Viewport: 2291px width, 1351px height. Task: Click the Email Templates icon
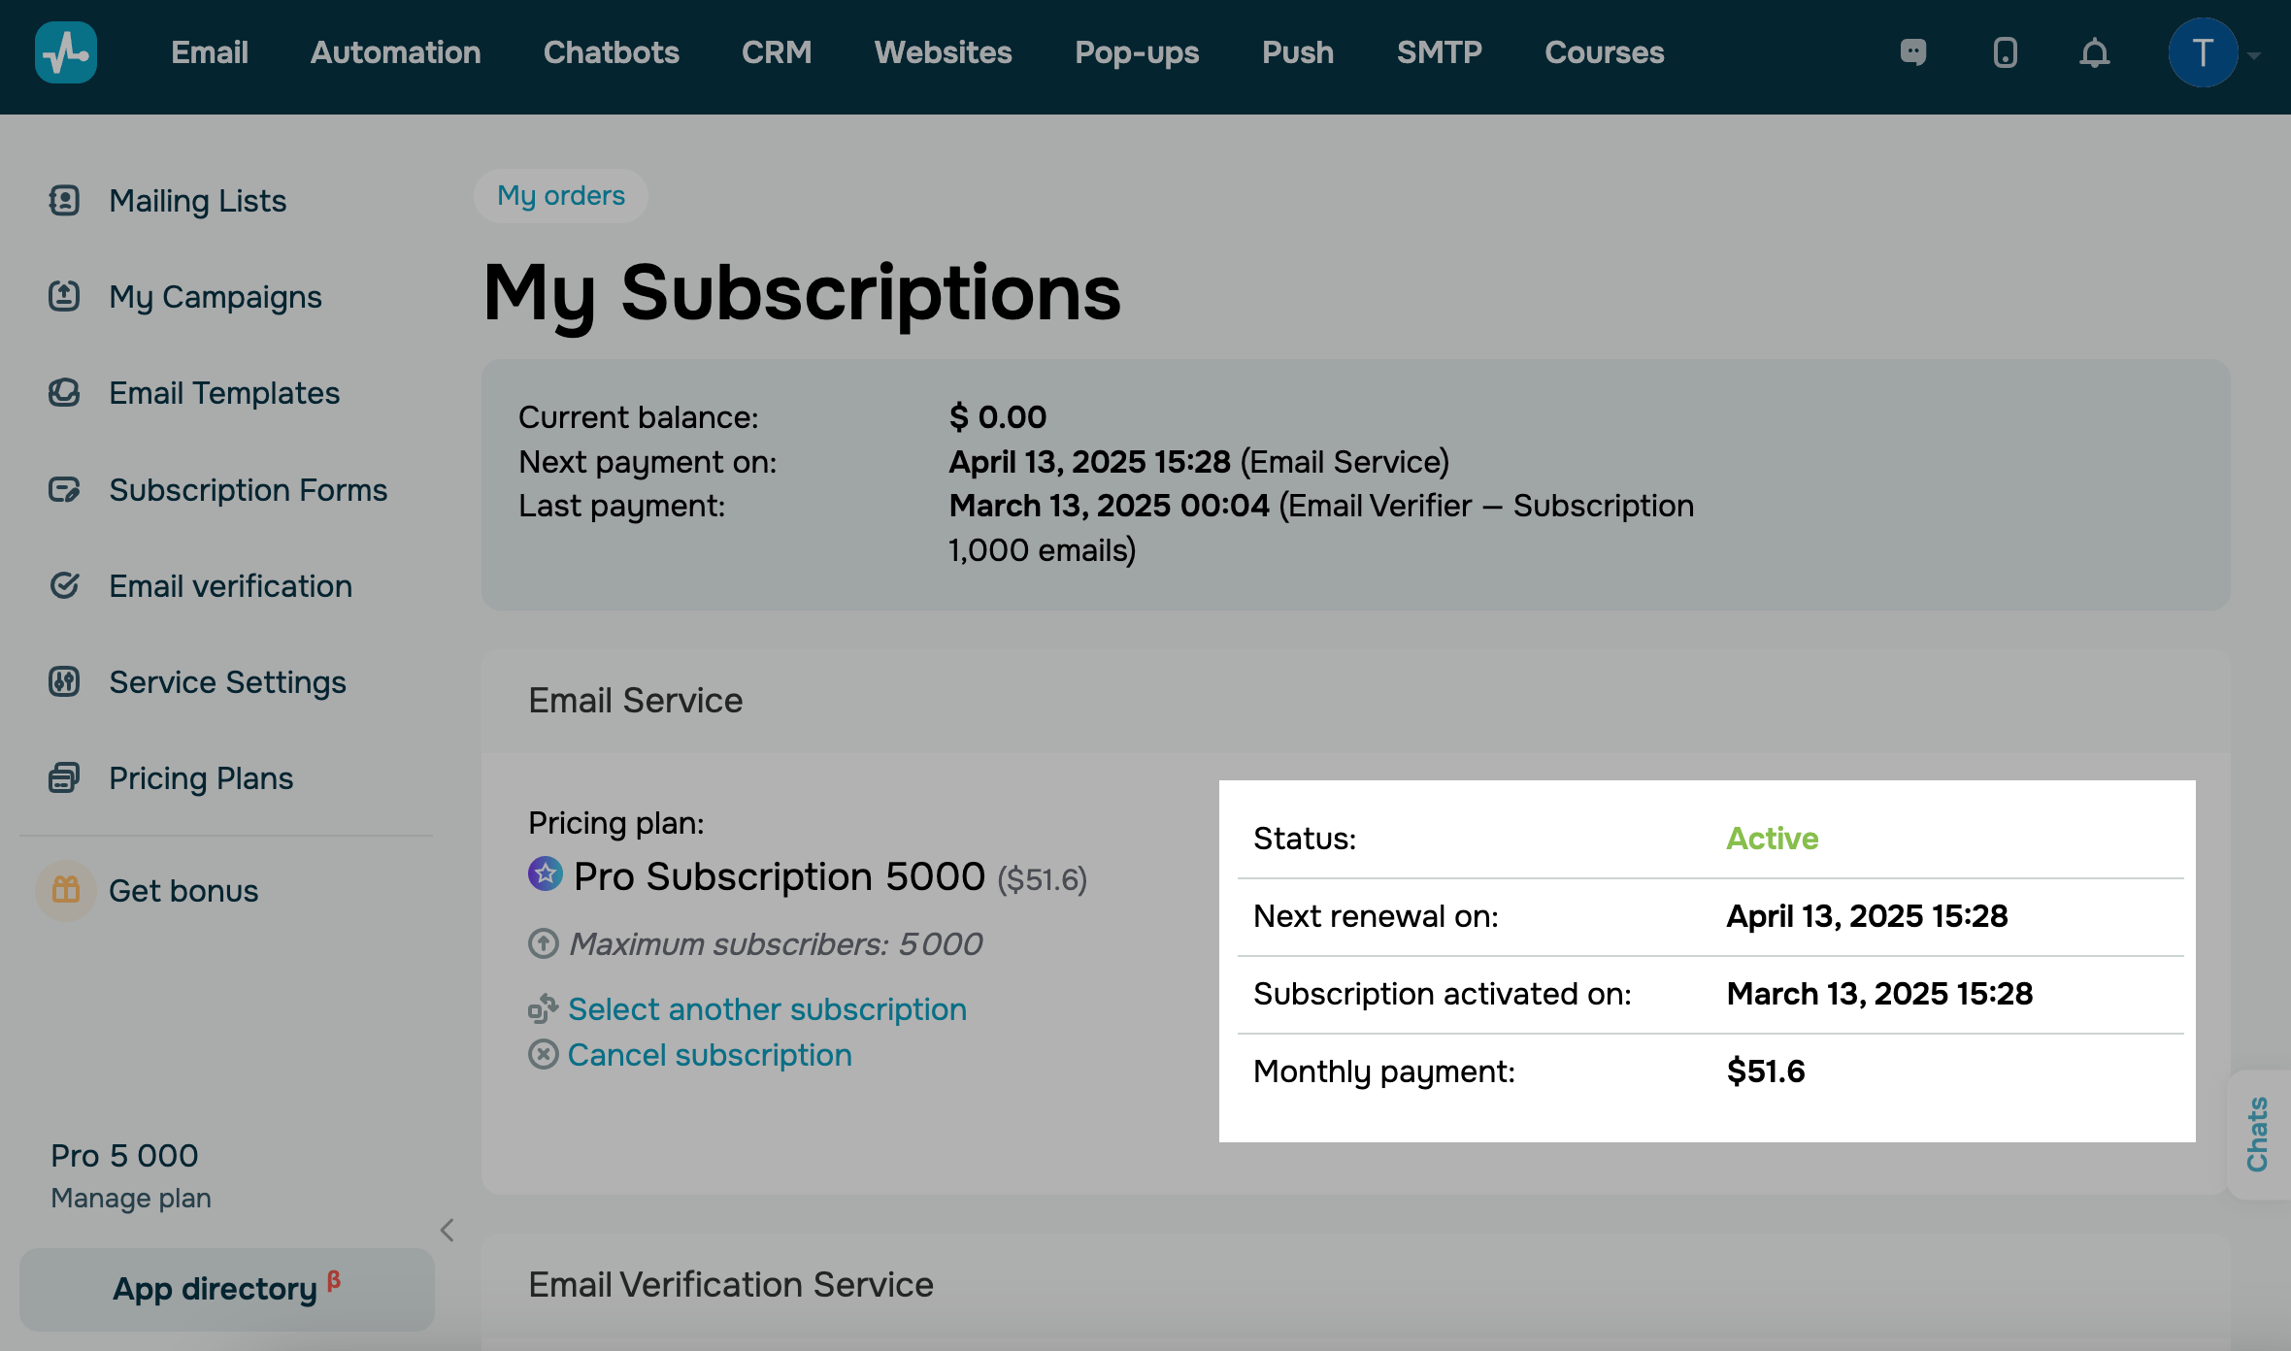coord(63,392)
